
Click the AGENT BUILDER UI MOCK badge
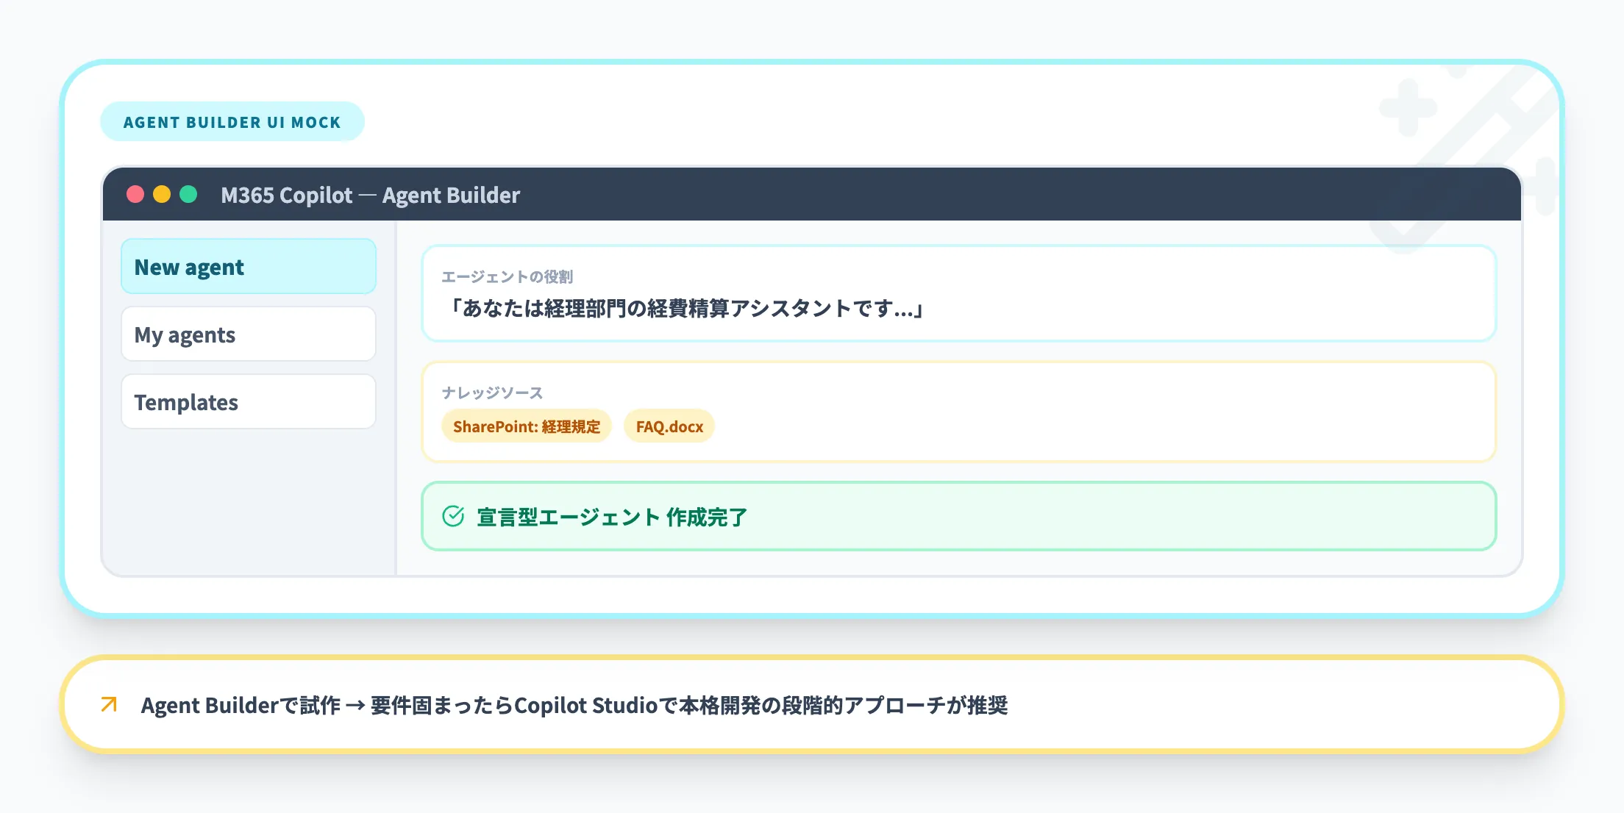232,121
